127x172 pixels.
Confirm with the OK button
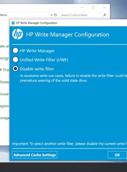tap(117, 155)
